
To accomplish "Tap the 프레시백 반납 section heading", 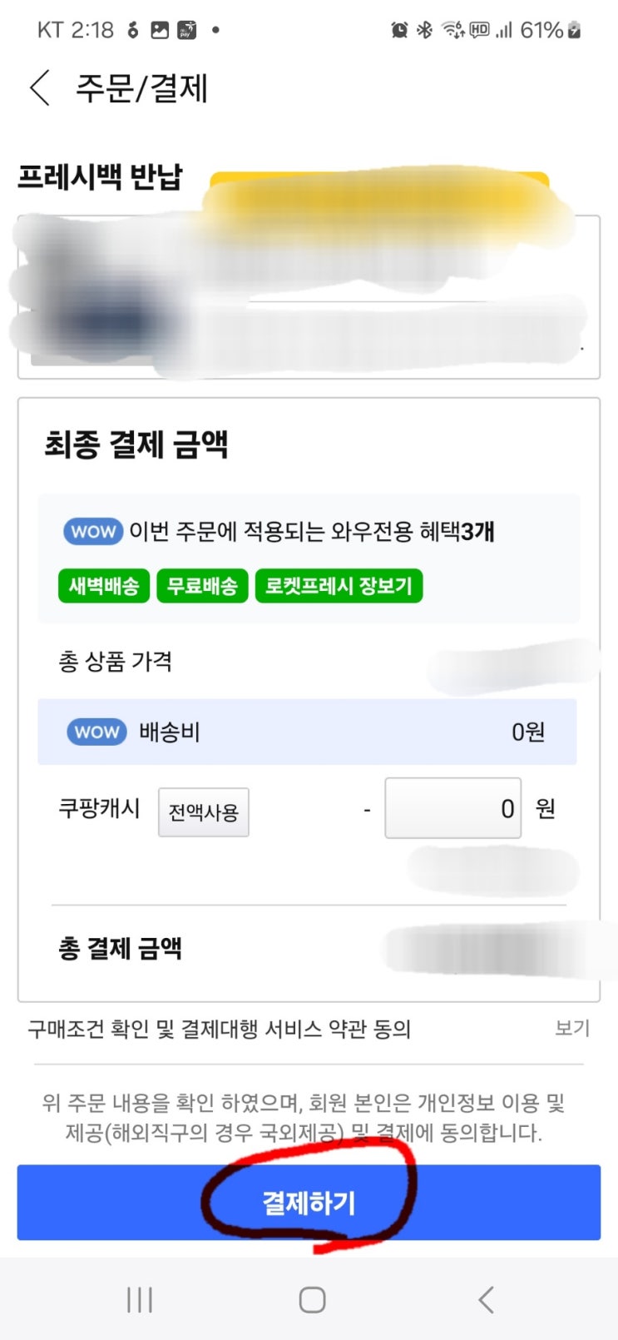I will pyautogui.click(x=100, y=176).
